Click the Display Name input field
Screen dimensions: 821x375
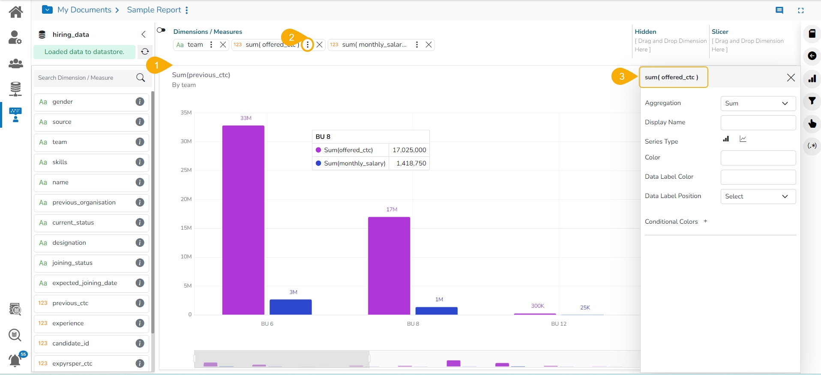tap(758, 123)
